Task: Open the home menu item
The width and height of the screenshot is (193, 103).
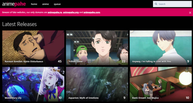Action: pos(34,4)
